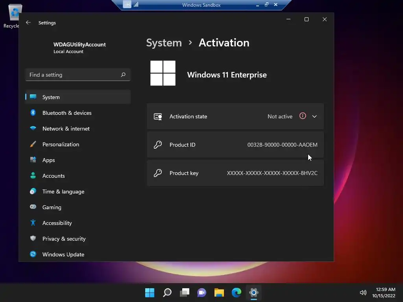Restore down the Windows Sandbox session

(266, 4)
